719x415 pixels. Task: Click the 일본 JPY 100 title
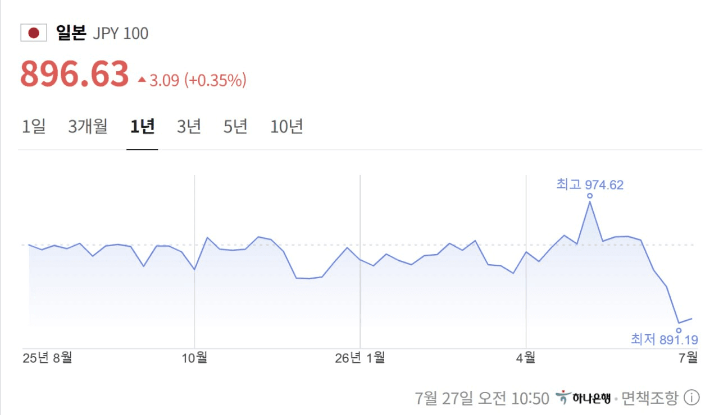102,33
